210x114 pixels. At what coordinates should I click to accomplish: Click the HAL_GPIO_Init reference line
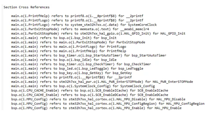coord(98,34)
